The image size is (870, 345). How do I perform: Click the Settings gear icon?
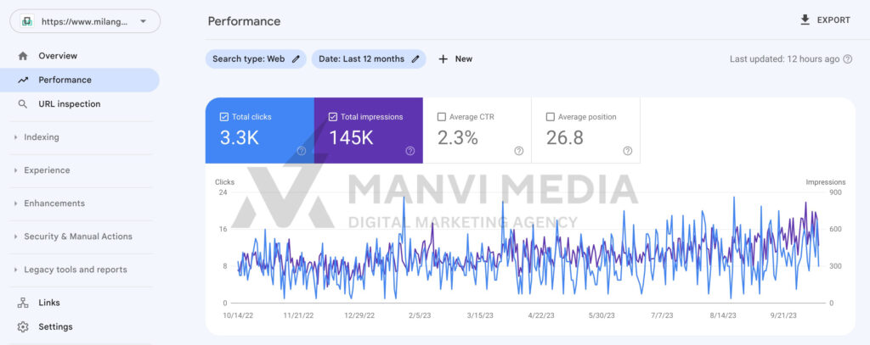click(23, 326)
